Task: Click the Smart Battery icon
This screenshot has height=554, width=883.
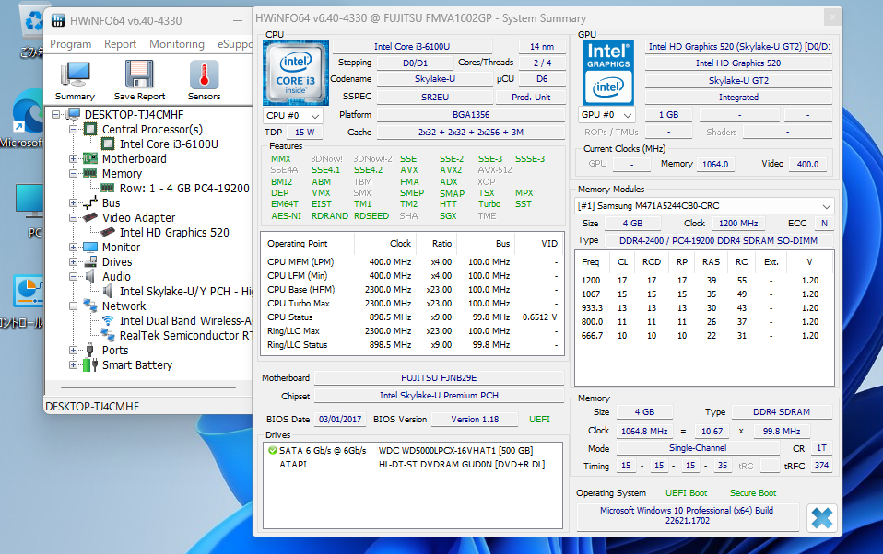Action: tap(90, 364)
